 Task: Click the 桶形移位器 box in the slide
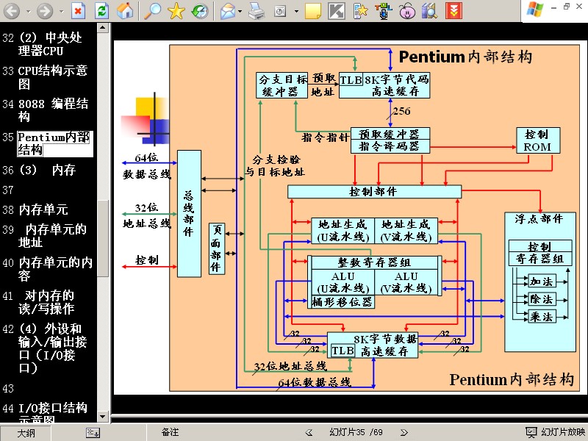coord(343,302)
